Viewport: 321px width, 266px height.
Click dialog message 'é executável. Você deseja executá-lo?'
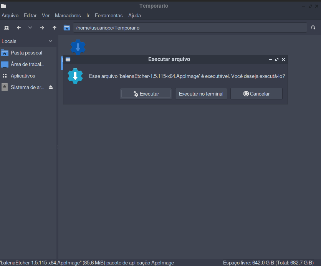pyautogui.click(x=243, y=76)
